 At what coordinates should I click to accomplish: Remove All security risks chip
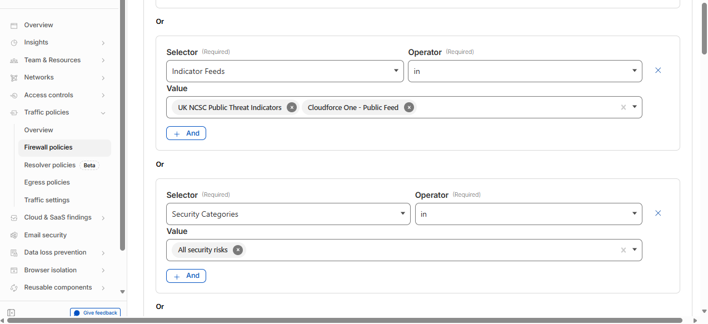[x=238, y=250]
